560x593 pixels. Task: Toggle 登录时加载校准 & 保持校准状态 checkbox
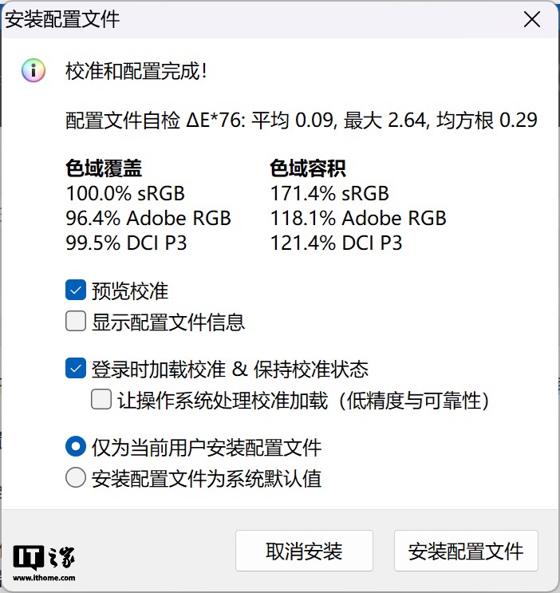(76, 369)
